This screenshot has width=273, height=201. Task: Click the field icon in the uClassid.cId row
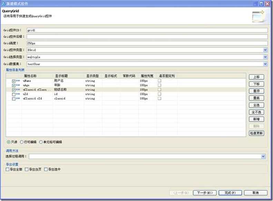[x=18, y=98]
